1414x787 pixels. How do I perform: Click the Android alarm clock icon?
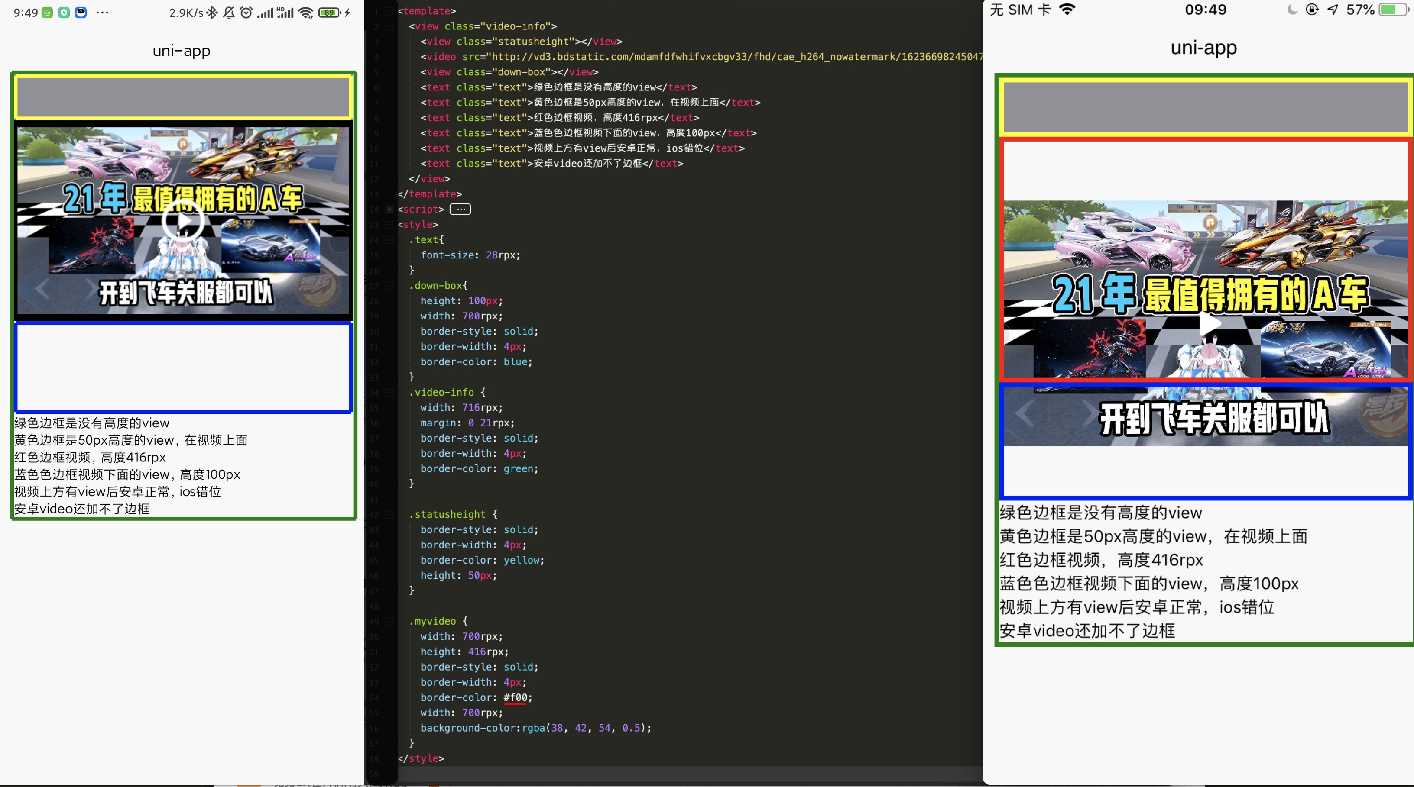246,13
